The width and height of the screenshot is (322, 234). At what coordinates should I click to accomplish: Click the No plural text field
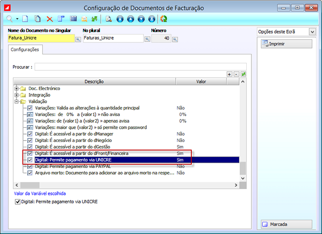pyautogui.click(x=113, y=38)
